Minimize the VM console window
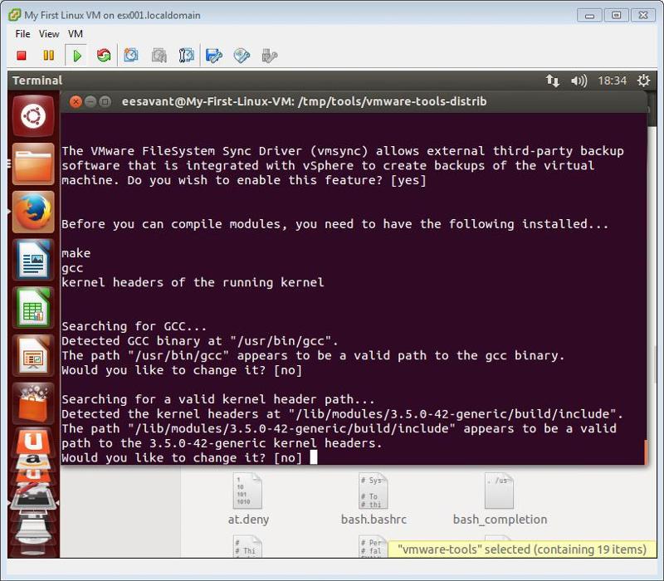The width and height of the screenshot is (664, 581). [589, 16]
